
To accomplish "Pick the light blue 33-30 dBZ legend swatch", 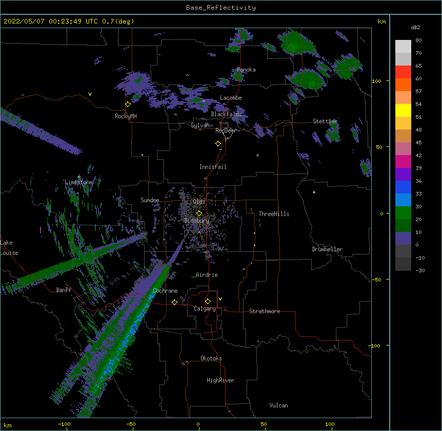I will coord(403,200).
